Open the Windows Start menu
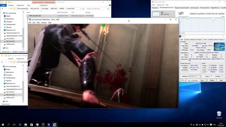This screenshot has height=127, width=226. click(2, 125)
